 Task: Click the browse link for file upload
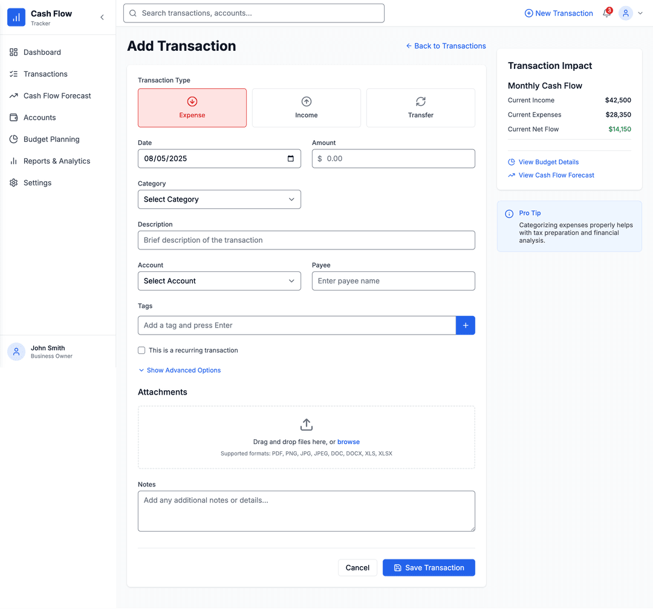(348, 442)
